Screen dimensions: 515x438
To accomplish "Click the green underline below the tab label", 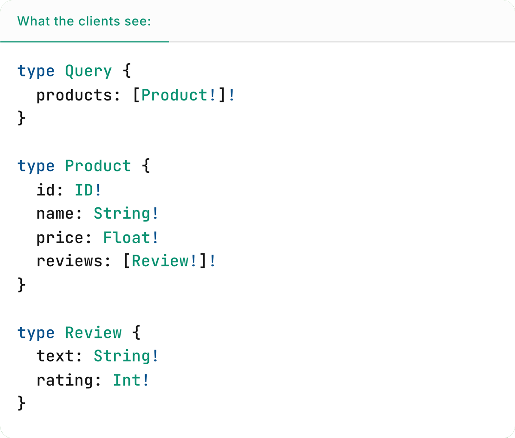I will click(x=85, y=42).
